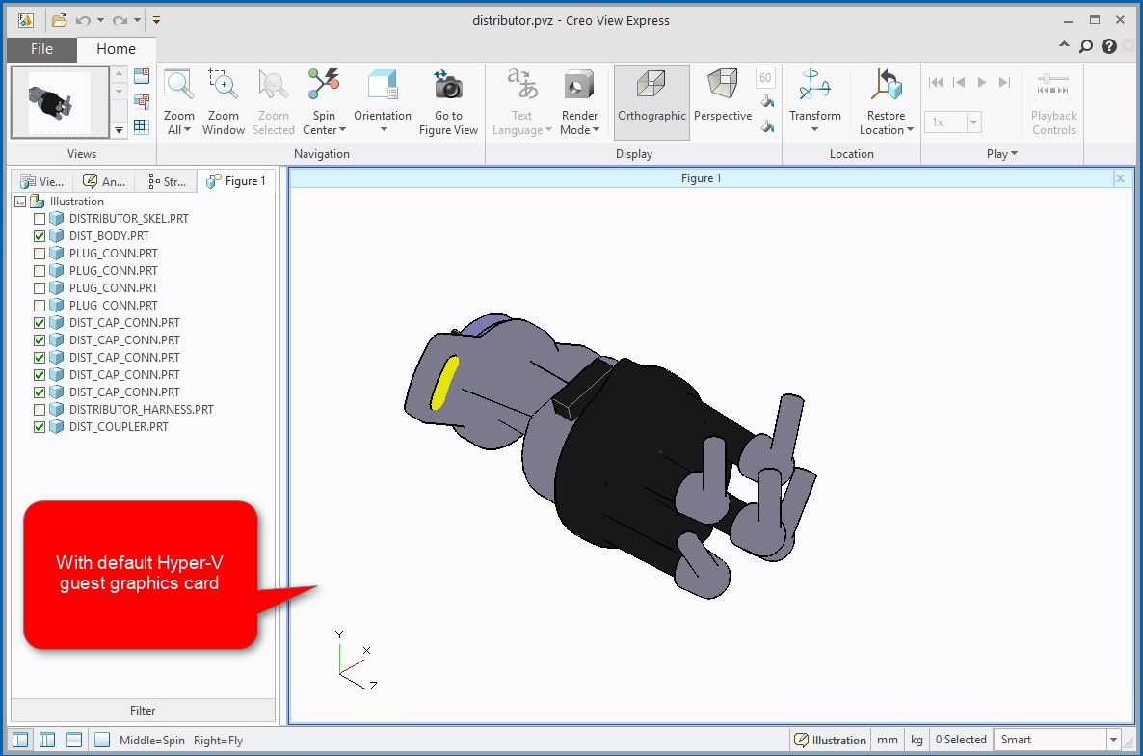
Task: Switch to the Vie... panel tab
Action: point(42,181)
